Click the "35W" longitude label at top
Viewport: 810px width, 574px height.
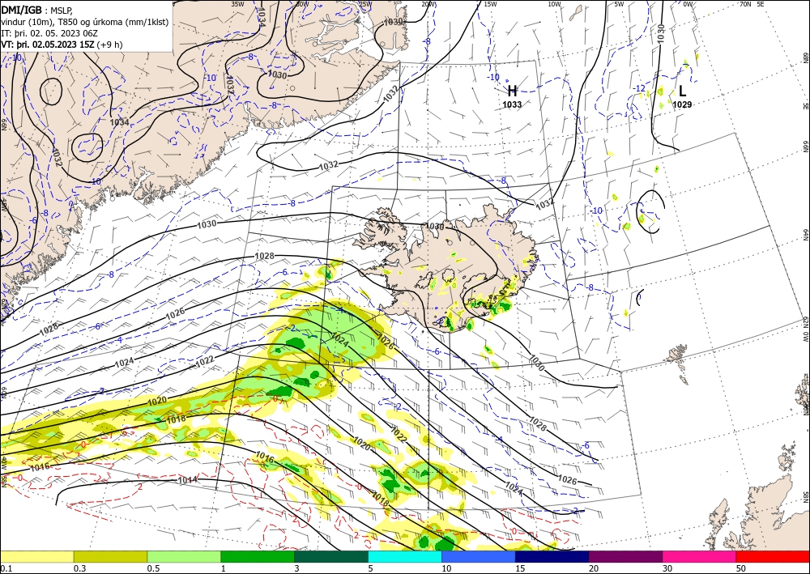(237, 4)
